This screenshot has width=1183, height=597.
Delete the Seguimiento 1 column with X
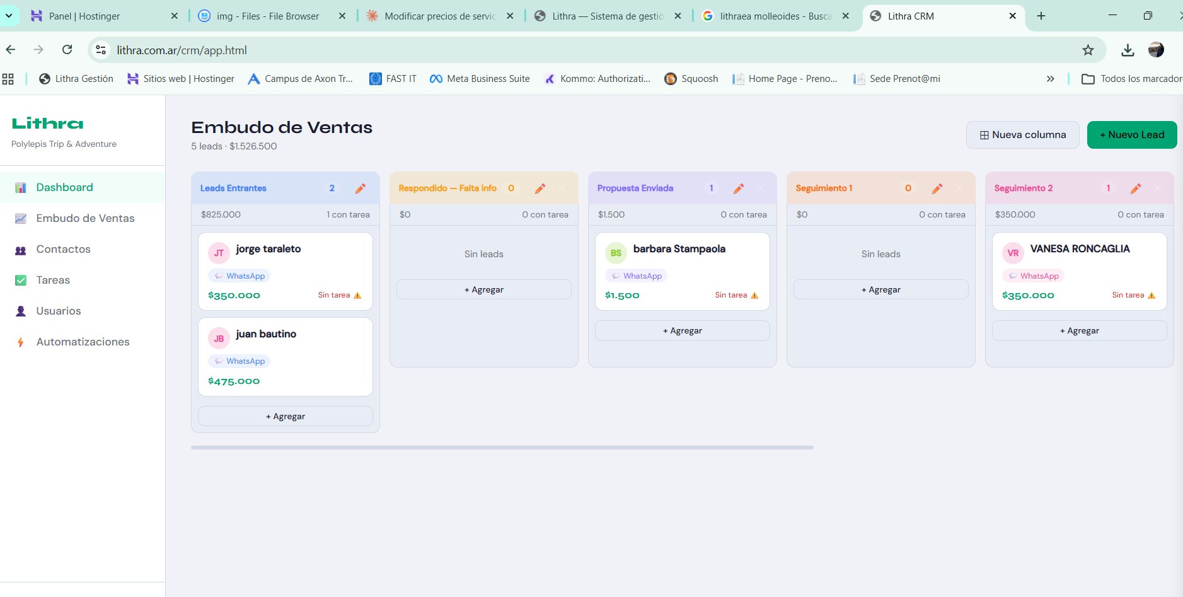(x=959, y=188)
